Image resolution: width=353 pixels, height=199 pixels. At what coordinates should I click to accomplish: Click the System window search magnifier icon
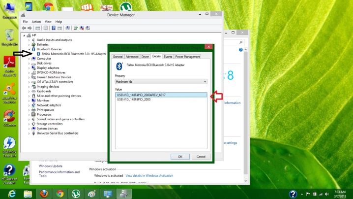pyautogui.click(x=241, y=42)
